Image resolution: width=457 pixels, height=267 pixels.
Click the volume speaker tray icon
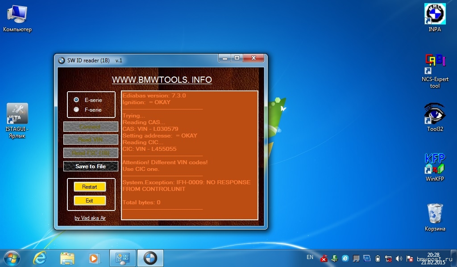pyautogui.click(x=399, y=259)
